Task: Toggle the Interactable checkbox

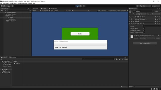Action: [x=144, y=28]
